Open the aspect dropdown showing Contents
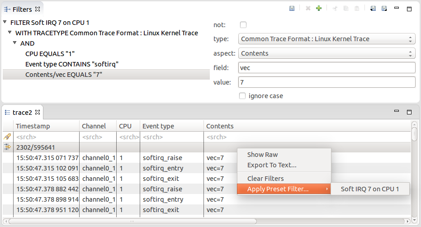Image resolution: width=421 pixels, height=227 pixels. [x=326, y=53]
